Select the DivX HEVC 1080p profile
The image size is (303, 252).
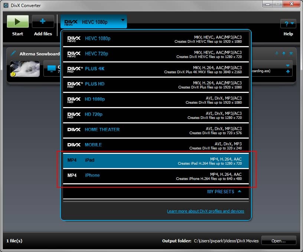pyautogui.click(x=156, y=39)
